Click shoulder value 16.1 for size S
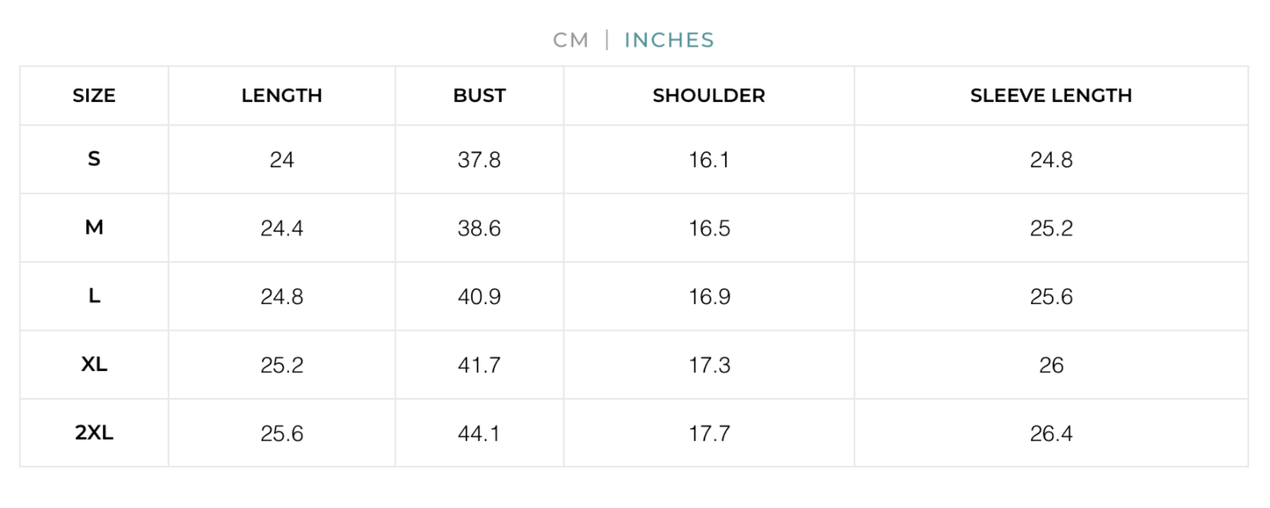Screen dimensions: 1270x508 [708, 160]
